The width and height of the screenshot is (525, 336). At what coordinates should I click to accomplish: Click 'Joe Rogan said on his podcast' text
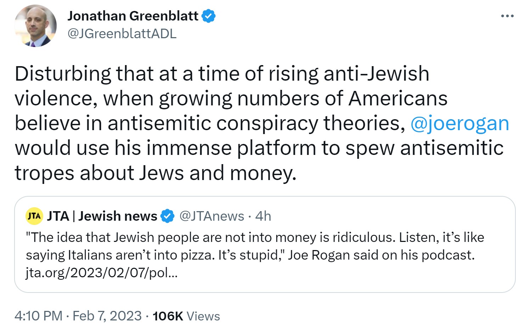tap(381, 255)
